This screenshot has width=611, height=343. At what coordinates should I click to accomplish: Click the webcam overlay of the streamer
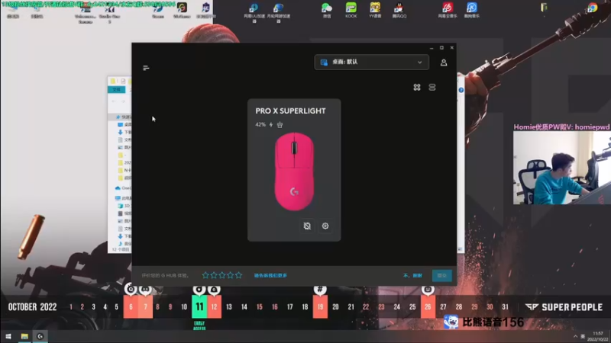[x=561, y=168]
